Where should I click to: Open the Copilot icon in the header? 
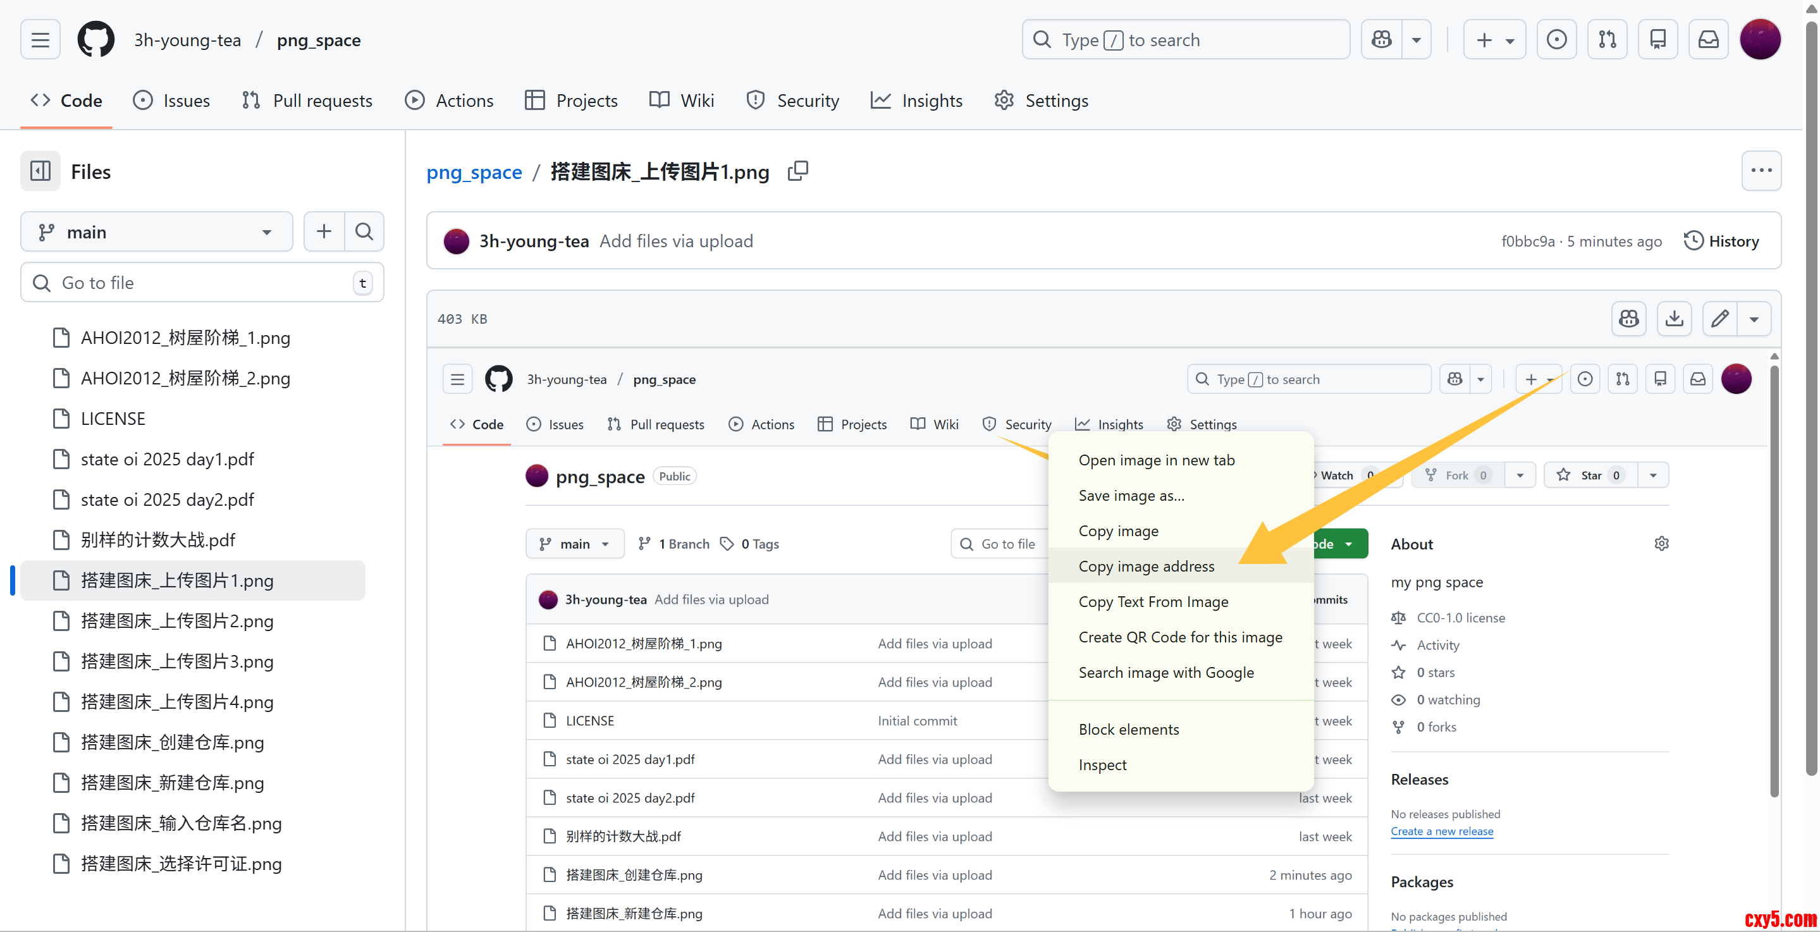[x=1382, y=40]
